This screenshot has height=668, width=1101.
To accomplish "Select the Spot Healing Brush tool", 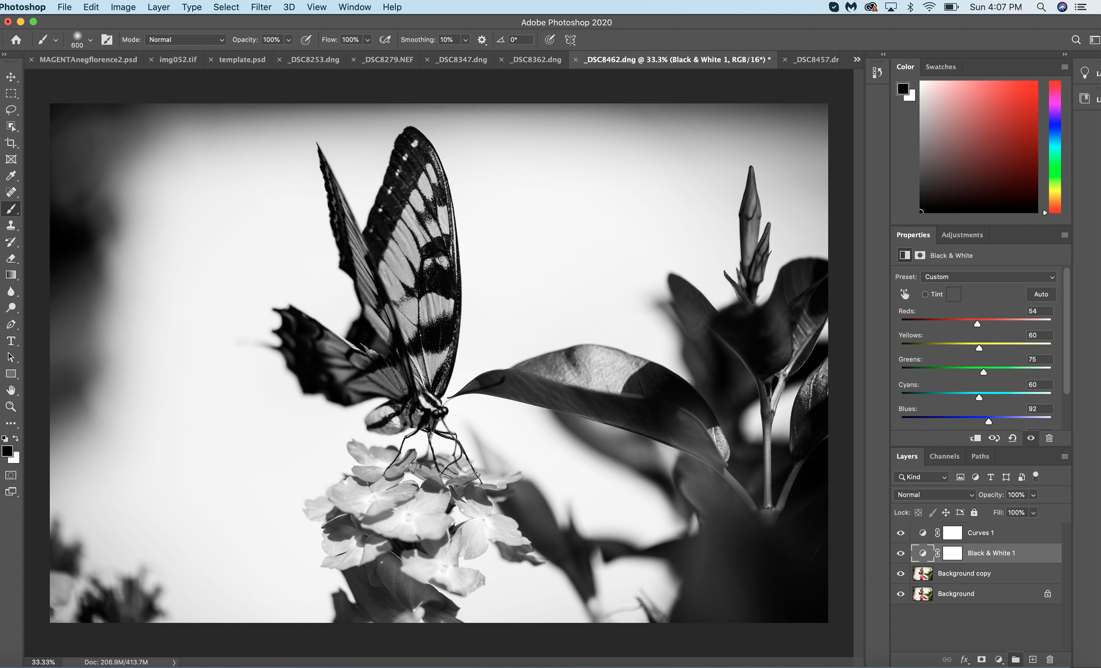I will coord(11,193).
